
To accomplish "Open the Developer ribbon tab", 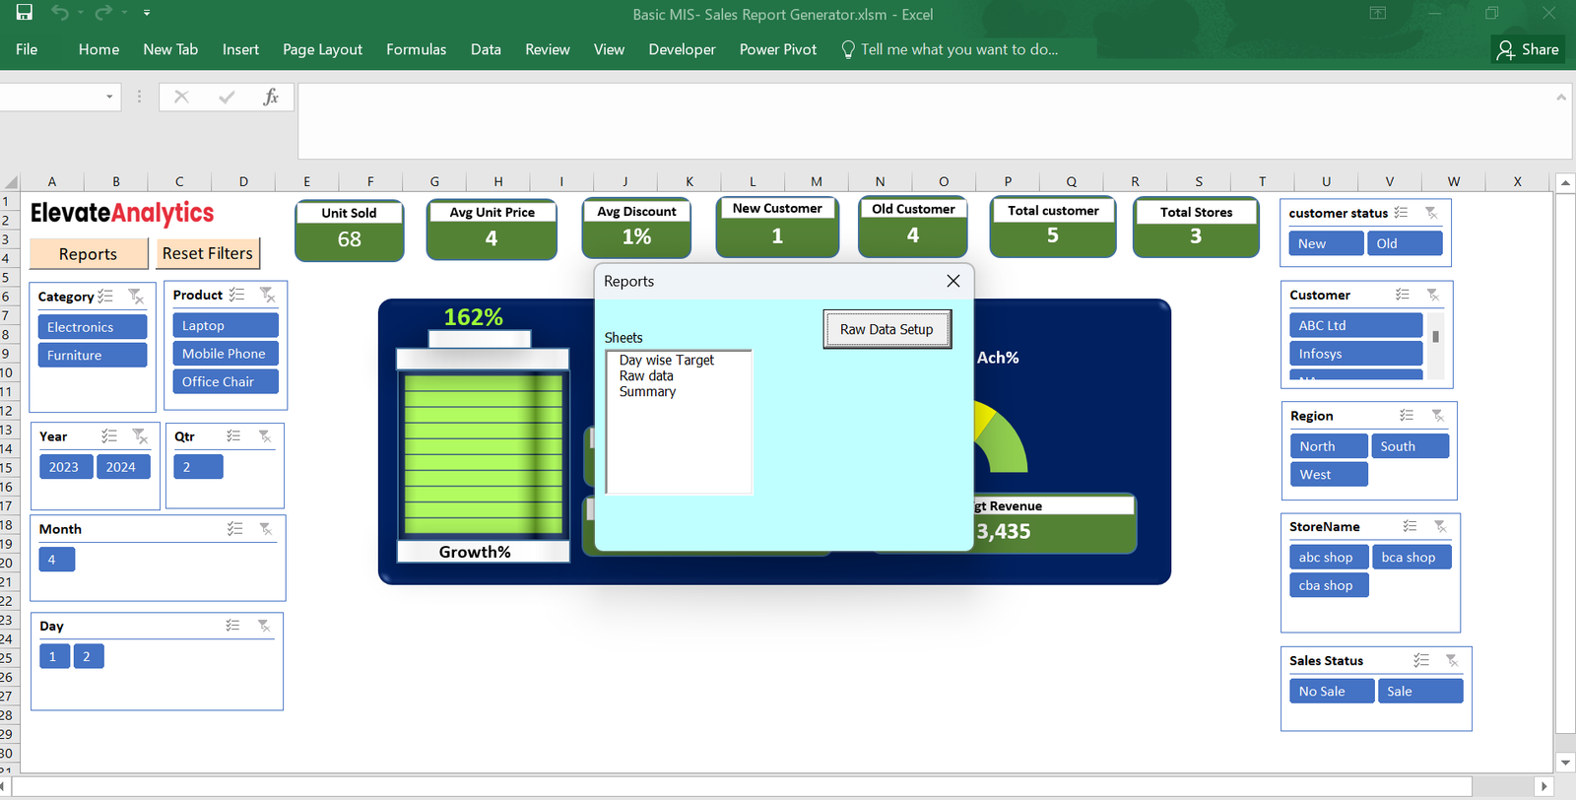I will (x=682, y=49).
